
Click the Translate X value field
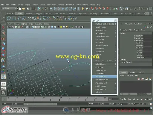147,36
